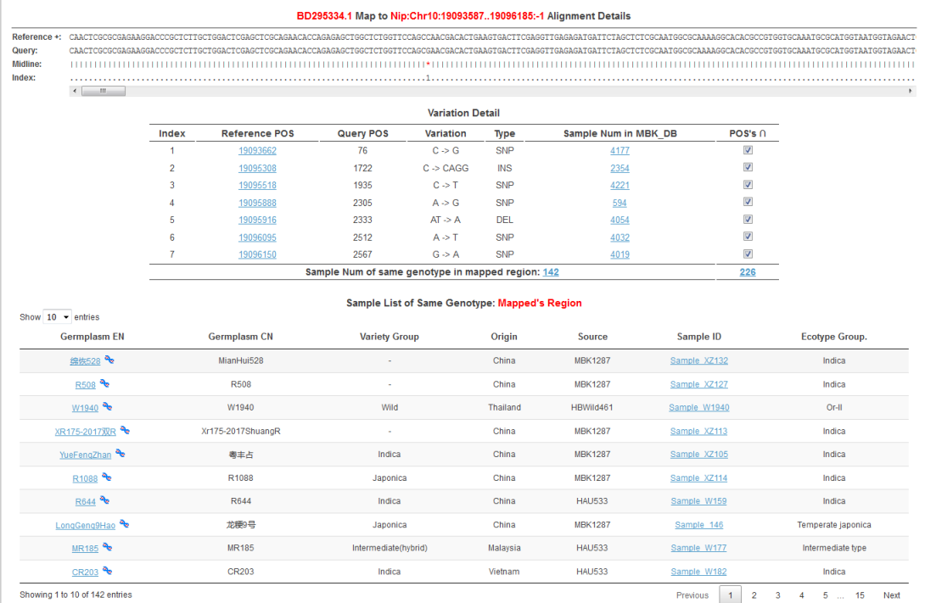Click the link icon beside CR203
The height and width of the screenshot is (603, 925).
pyautogui.click(x=107, y=570)
